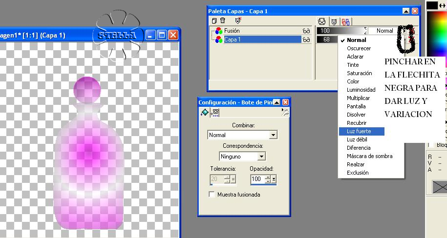Adjust Capa 1 opacity slider at 68
447x238 pixels.
tap(327, 40)
